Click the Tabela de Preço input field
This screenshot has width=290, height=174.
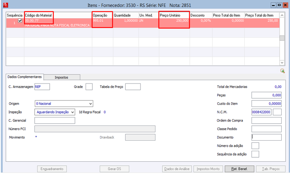[x=133, y=87]
